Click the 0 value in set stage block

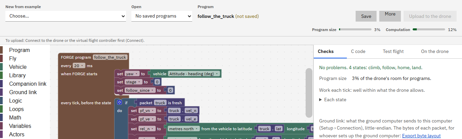click(157, 82)
